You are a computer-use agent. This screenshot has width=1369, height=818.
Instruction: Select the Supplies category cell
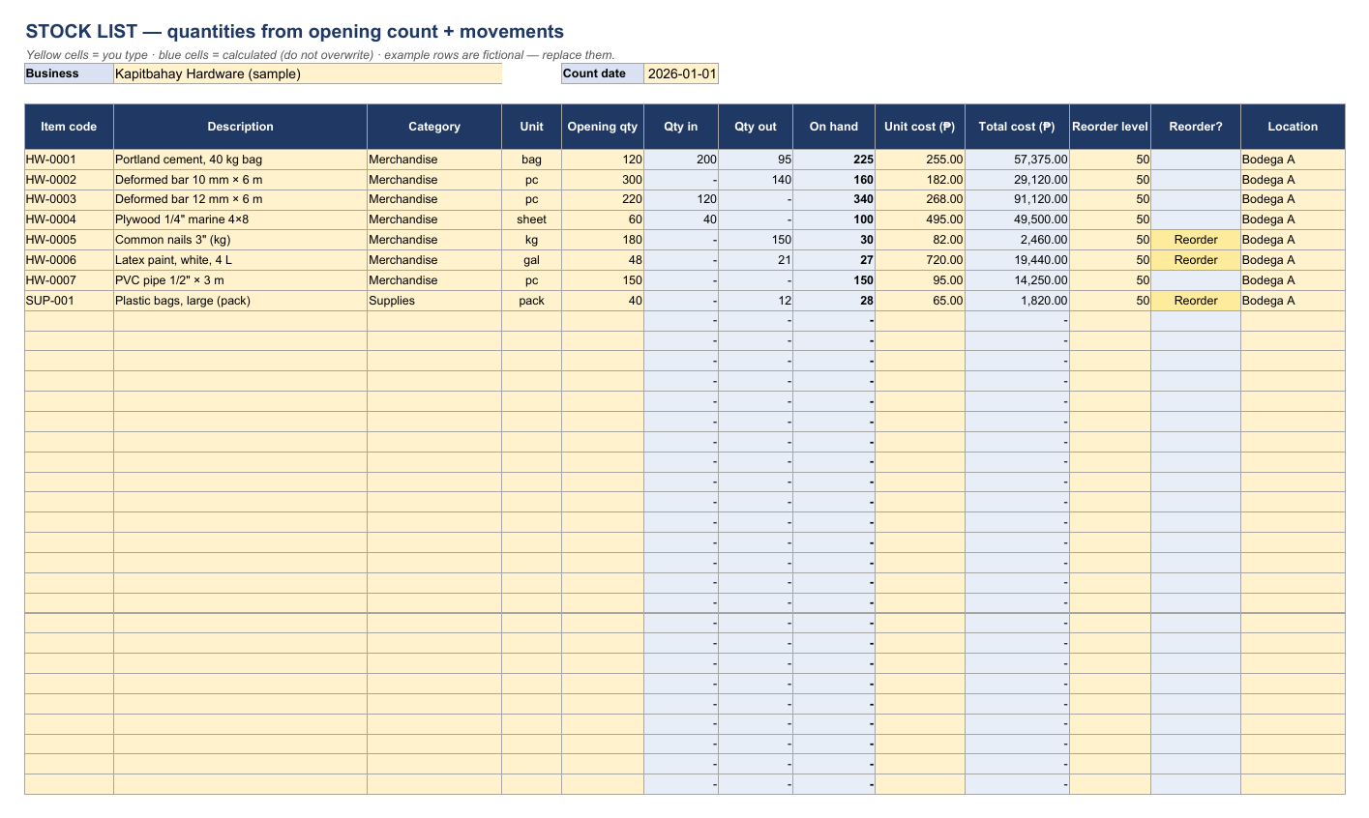pyautogui.click(x=434, y=301)
